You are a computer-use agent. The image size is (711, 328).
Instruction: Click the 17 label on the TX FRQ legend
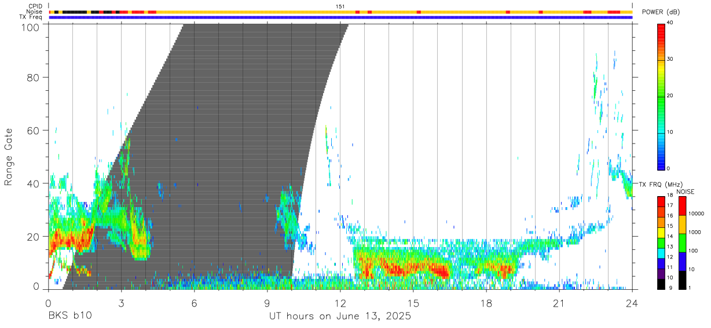(670, 205)
